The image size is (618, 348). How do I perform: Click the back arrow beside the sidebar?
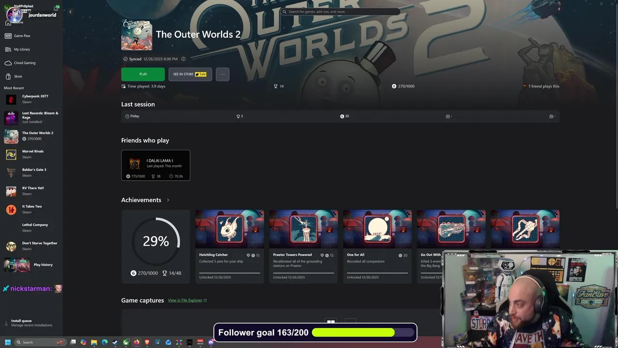[70, 12]
